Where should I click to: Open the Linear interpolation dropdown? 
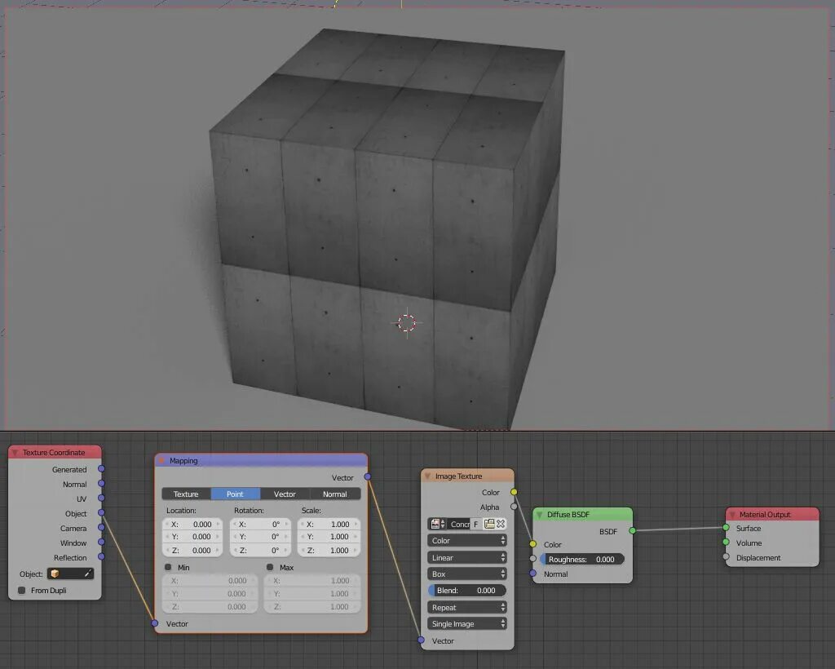467,558
